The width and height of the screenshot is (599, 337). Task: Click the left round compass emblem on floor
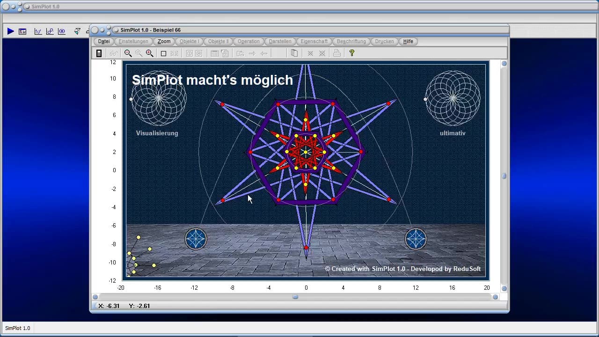pos(196,239)
